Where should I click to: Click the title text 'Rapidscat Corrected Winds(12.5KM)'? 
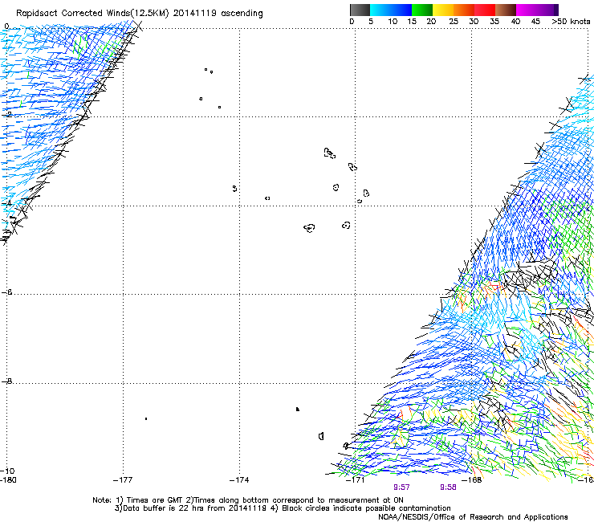[92, 14]
